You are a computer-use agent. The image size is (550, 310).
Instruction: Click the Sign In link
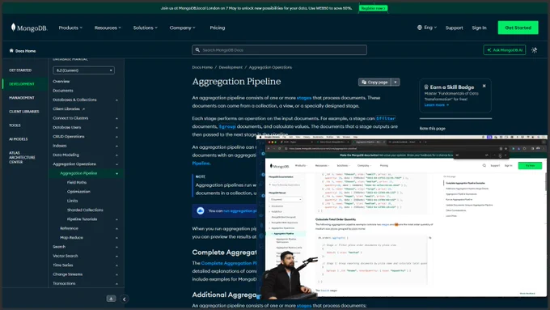479,28
